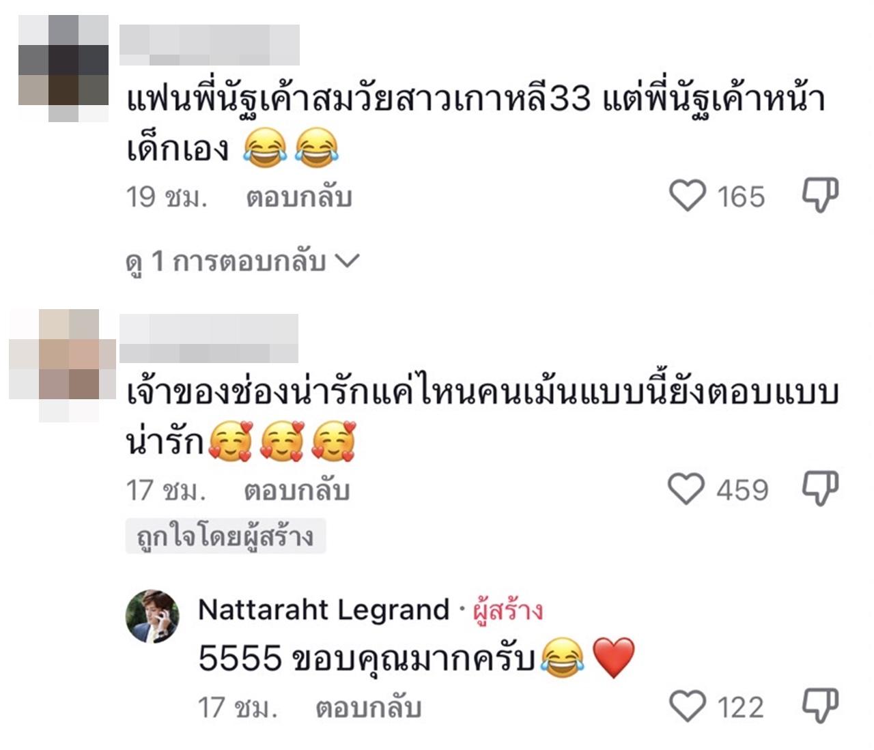
Task: Dislike Nattaraht Legrand's reply
Action: click(x=820, y=706)
